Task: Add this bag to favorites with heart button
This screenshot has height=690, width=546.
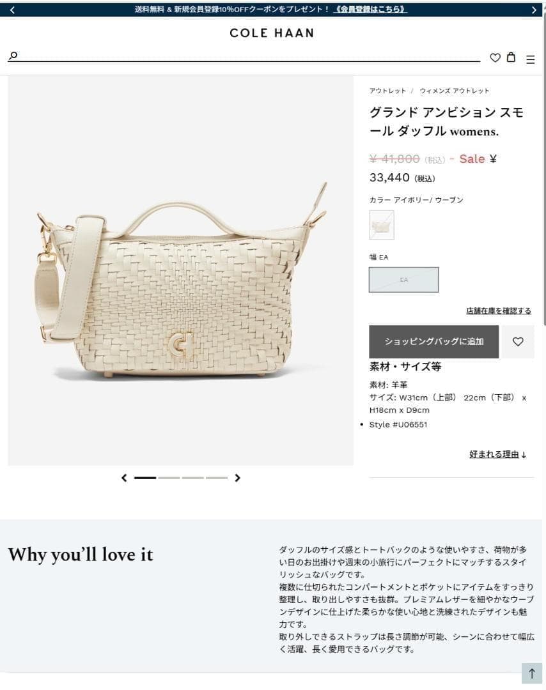Action: coord(518,341)
